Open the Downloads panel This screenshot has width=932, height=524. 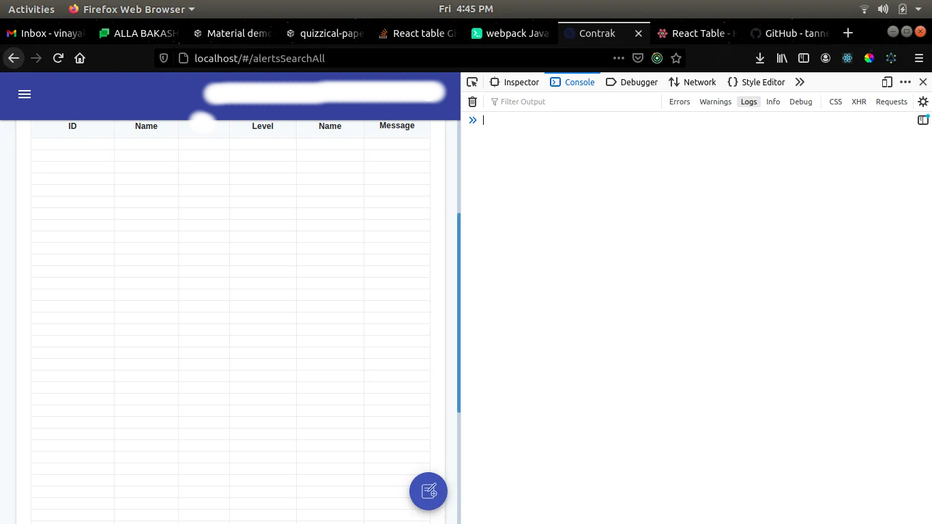coord(760,59)
